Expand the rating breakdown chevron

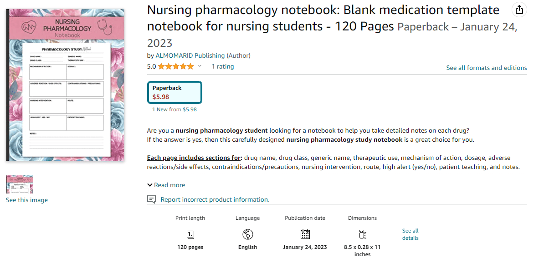[x=200, y=66]
